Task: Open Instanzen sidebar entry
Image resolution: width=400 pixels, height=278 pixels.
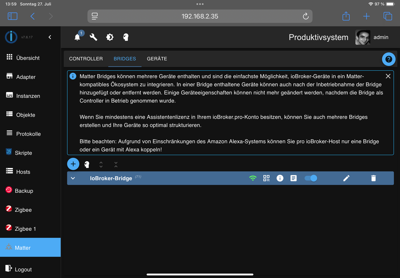Action: pos(30,96)
